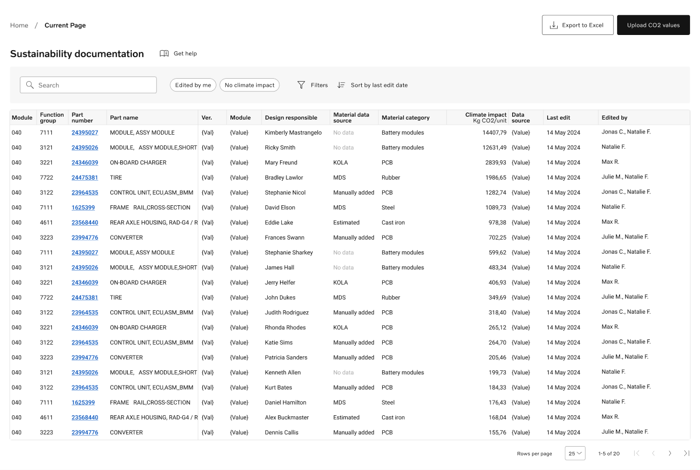Click the search magnifier icon

30,85
